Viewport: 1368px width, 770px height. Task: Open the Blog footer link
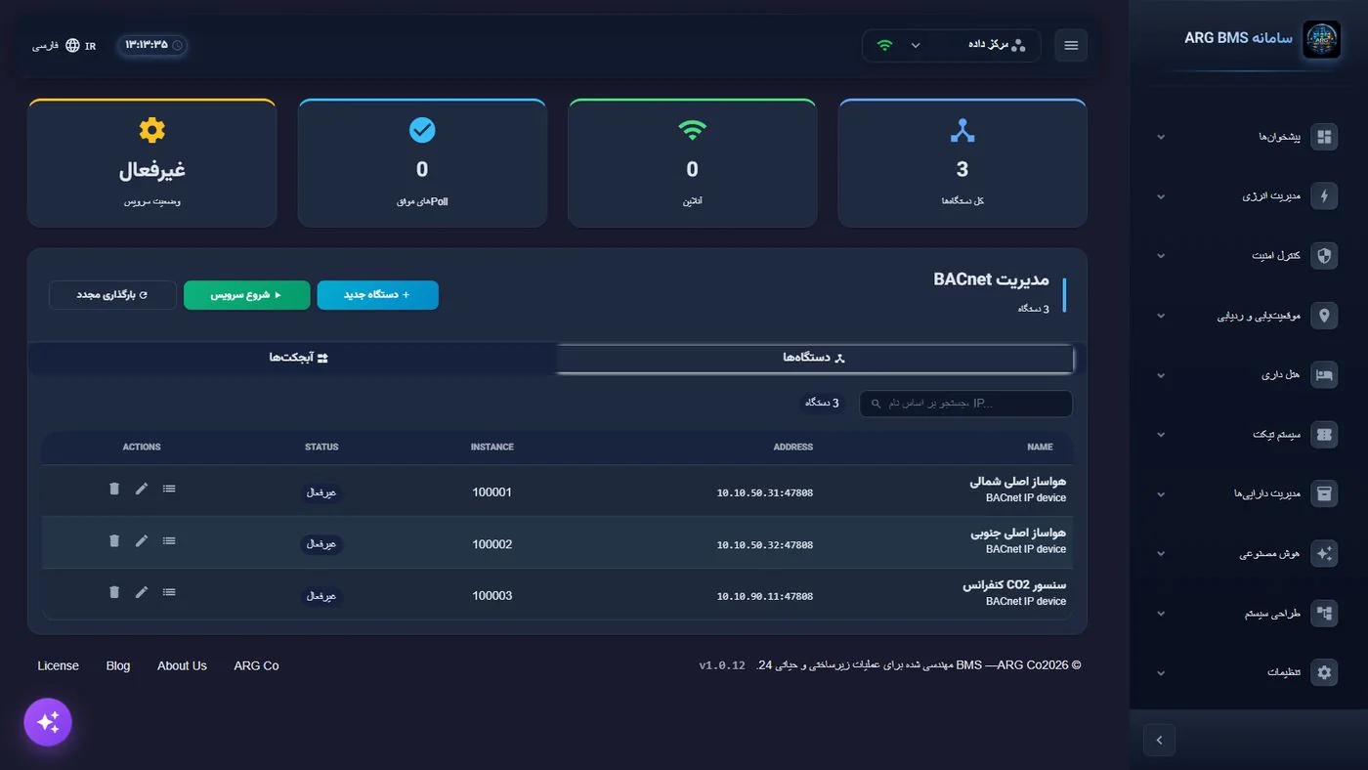click(x=118, y=665)
